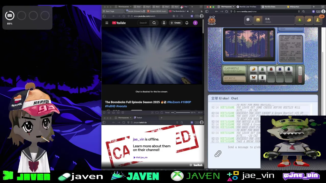Add new tab in Remilia window
The width and height of the screenshot is (326, 183).
point(314,7)
